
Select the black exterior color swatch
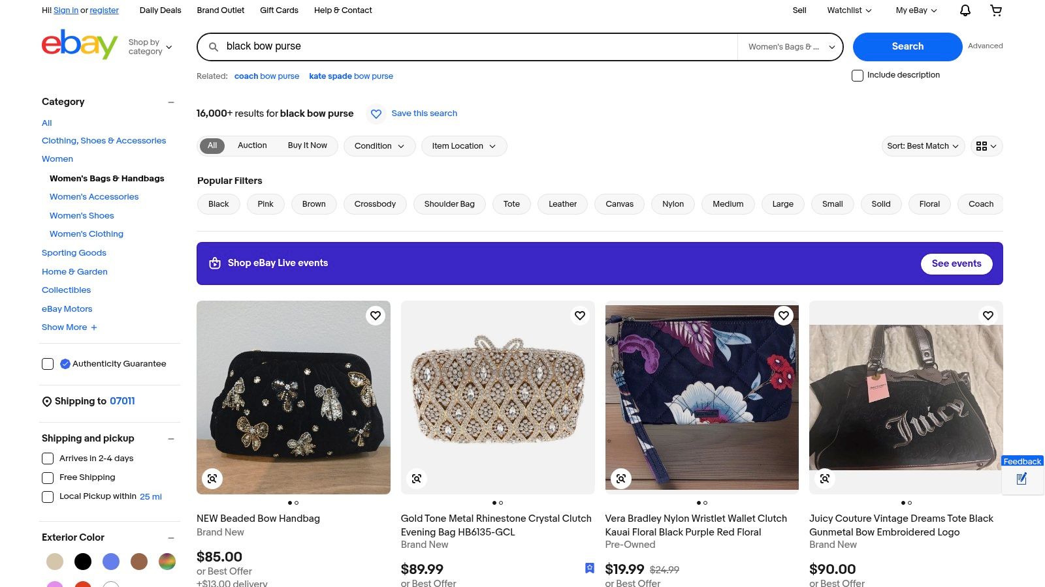click(x=83, y=562)
